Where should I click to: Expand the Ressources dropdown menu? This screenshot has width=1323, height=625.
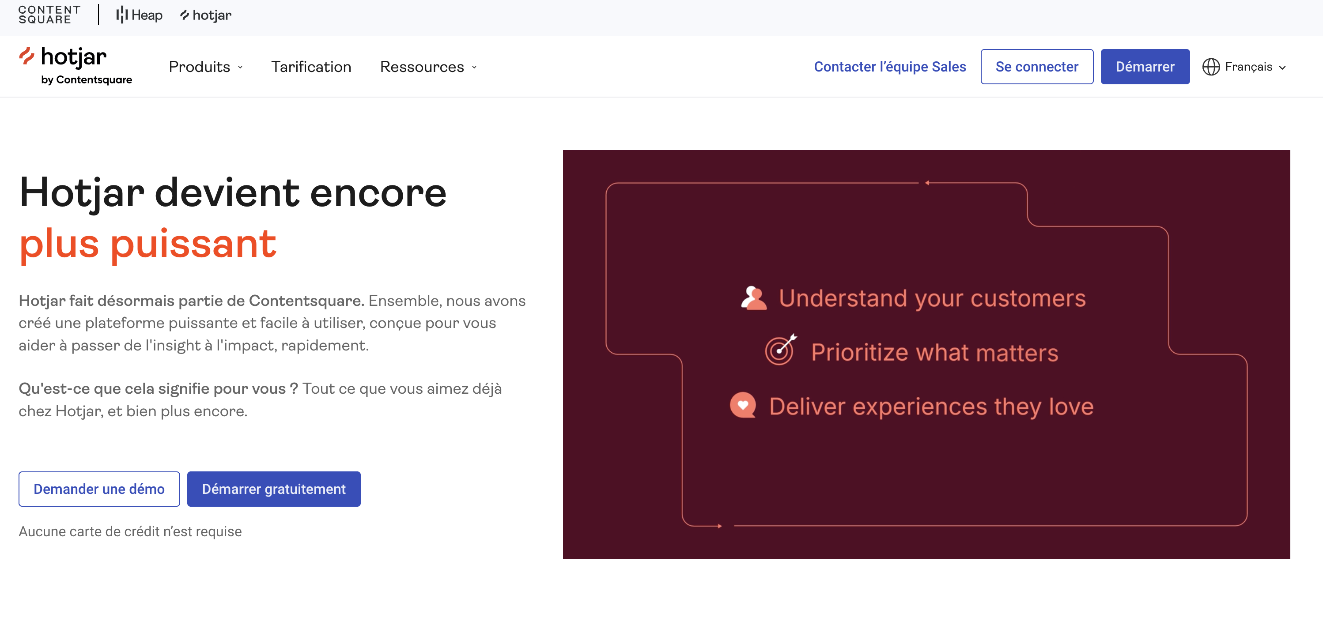[x=422, y=67]
